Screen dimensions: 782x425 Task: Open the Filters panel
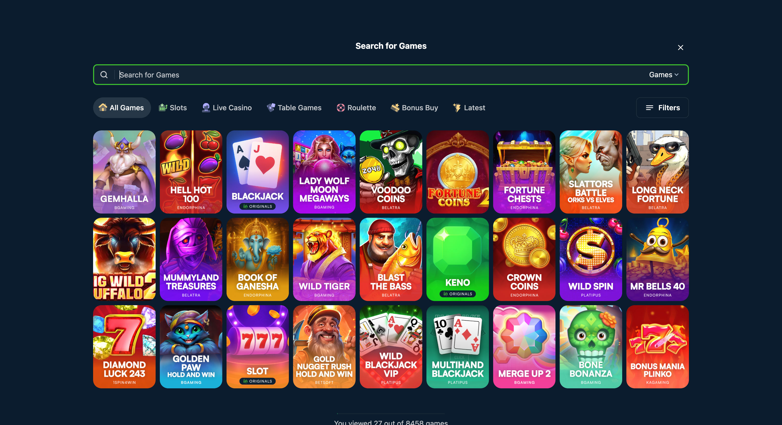tap(662, 108)
